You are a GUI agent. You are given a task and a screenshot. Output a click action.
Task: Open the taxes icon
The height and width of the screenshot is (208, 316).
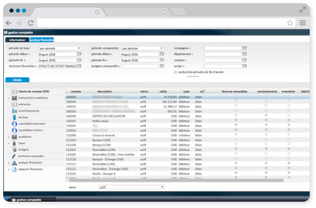(x=14, y=144)
